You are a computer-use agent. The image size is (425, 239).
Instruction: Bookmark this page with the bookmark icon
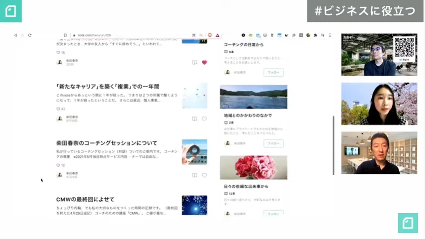pyautogui.click(x=65, y=35)
